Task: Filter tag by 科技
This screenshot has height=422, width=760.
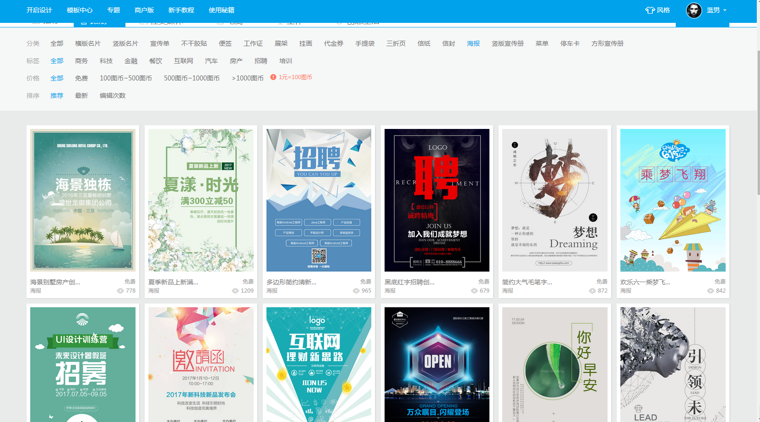Action: 106,61
